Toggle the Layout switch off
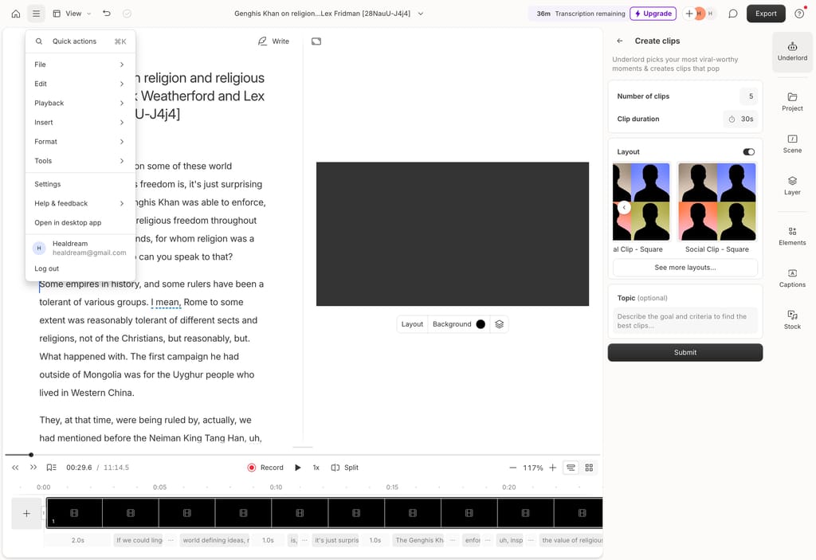Screen dimensions: 816x560 tap(748, 151)
